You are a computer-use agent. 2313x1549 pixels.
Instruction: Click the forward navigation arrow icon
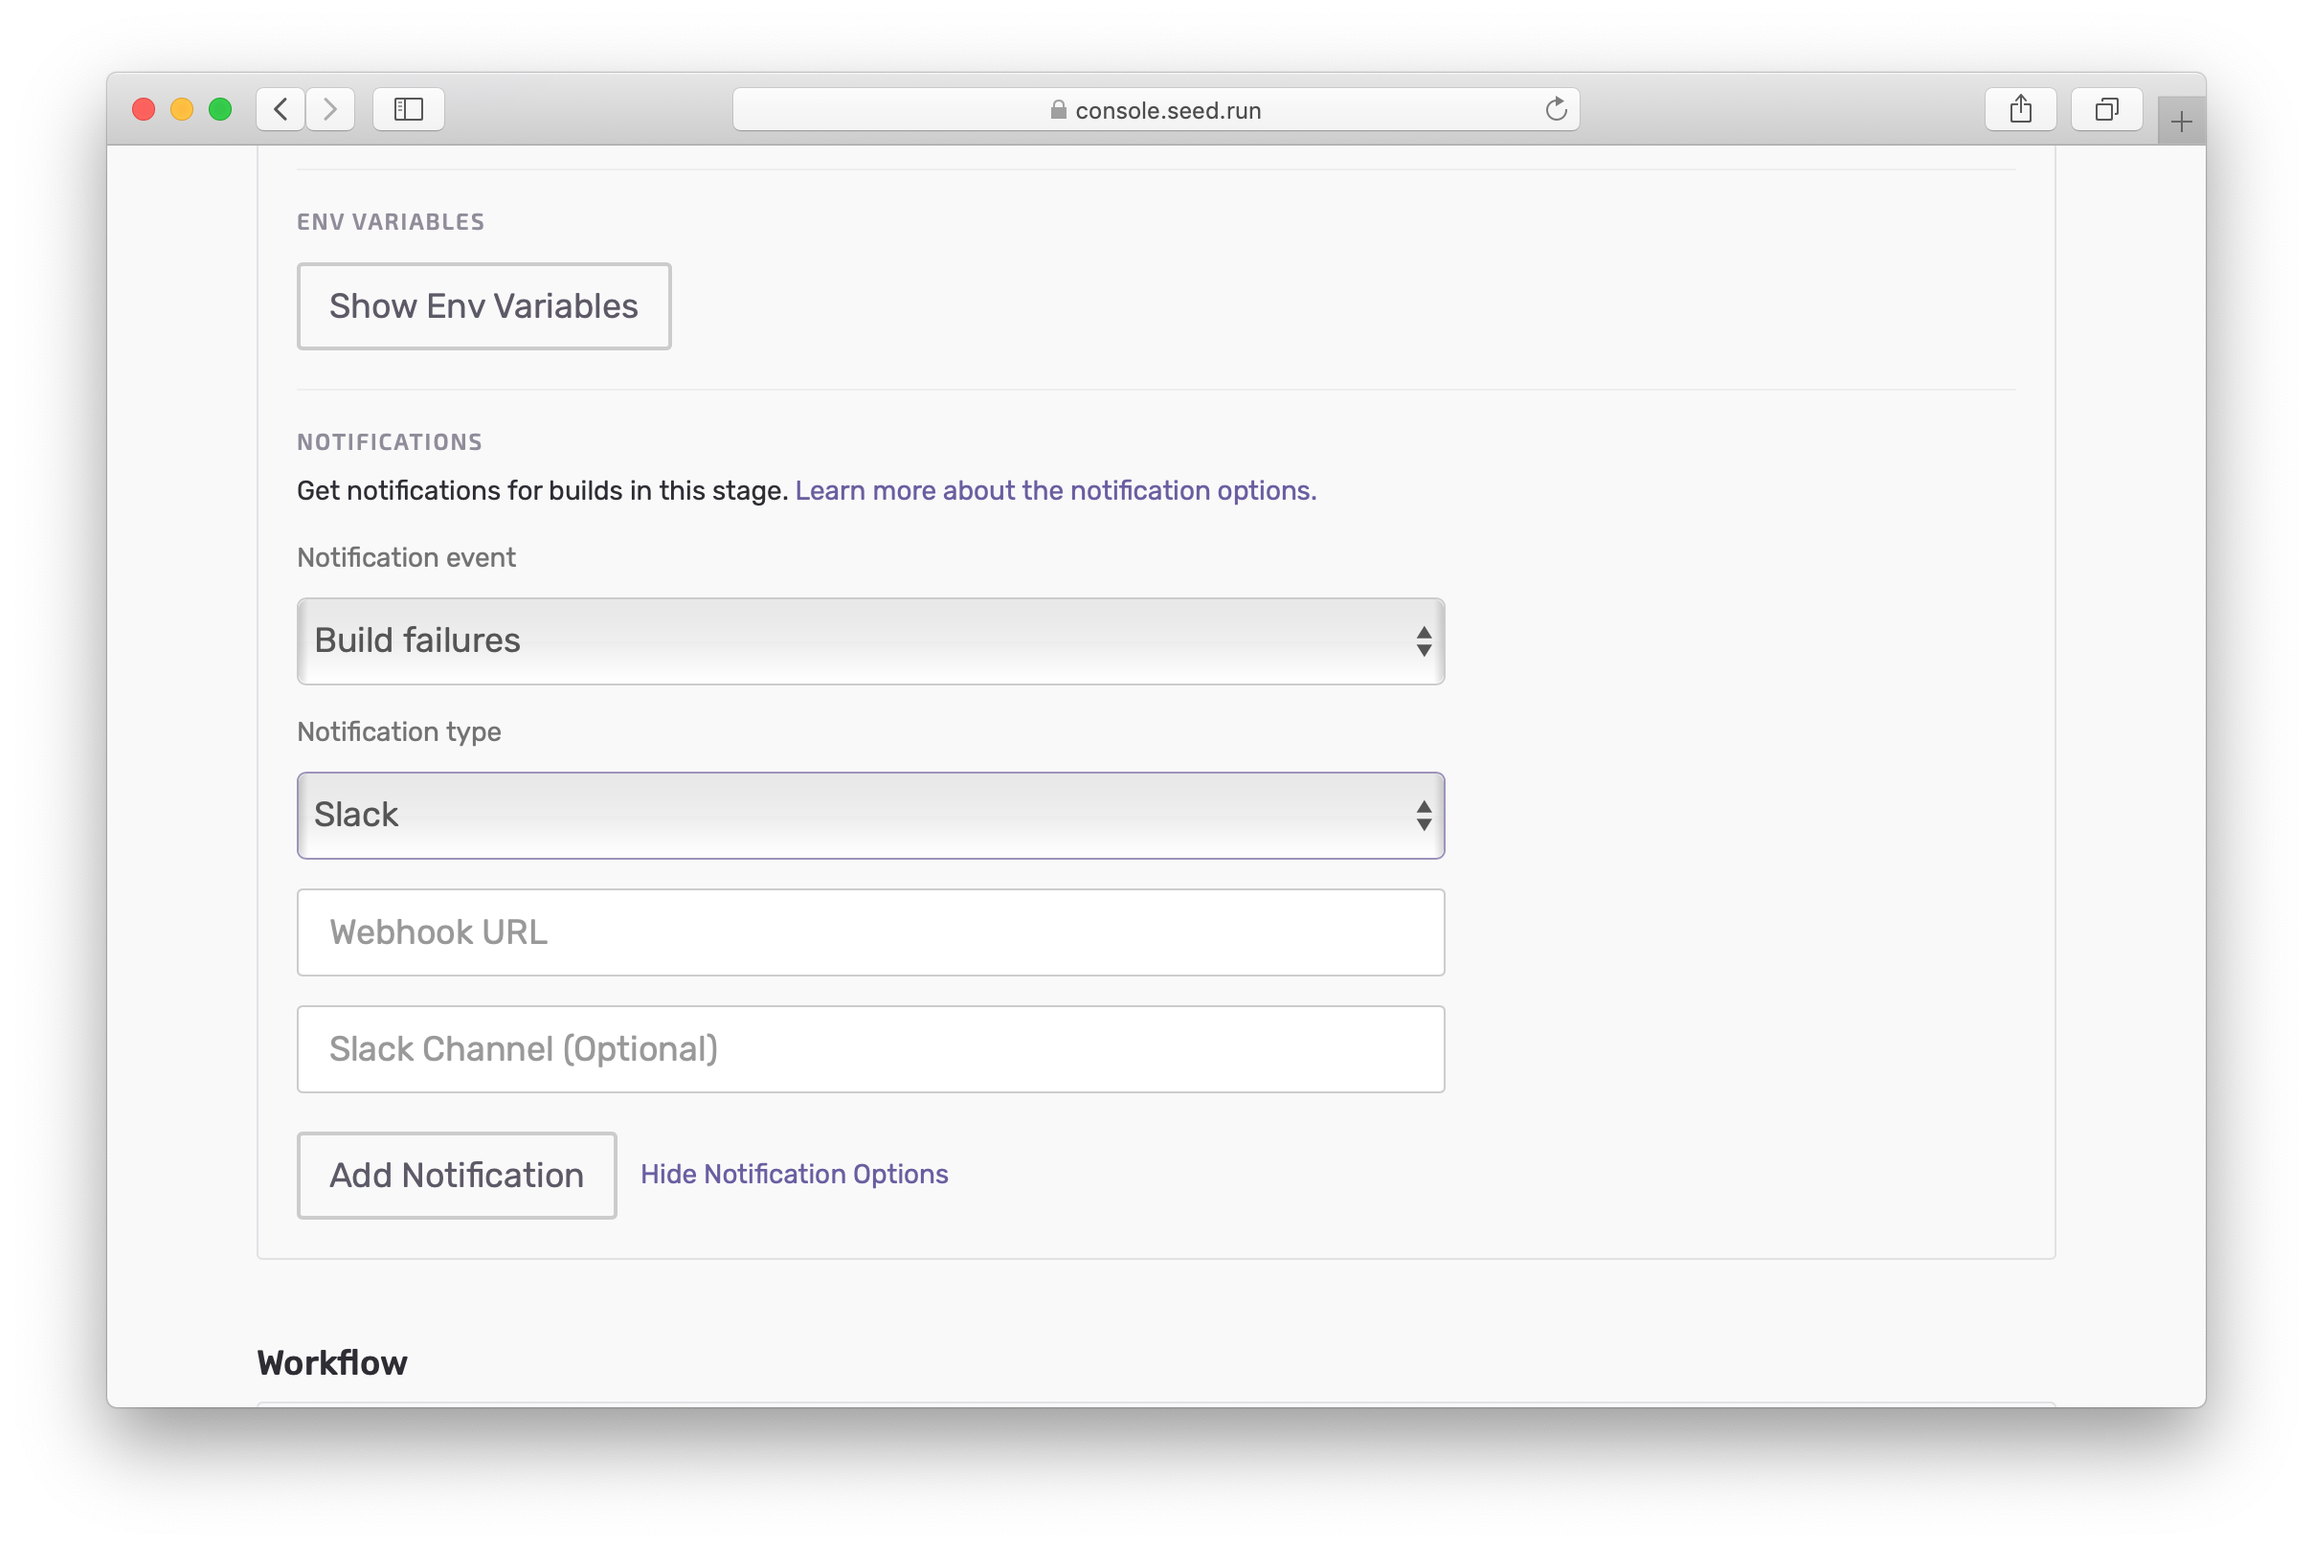[333, 111]
